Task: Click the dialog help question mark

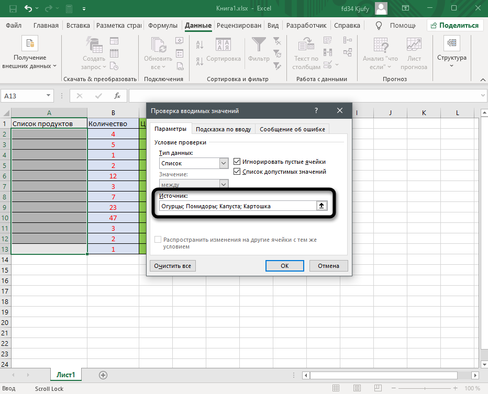Action: pyautogui.click(x=316, y=110)
